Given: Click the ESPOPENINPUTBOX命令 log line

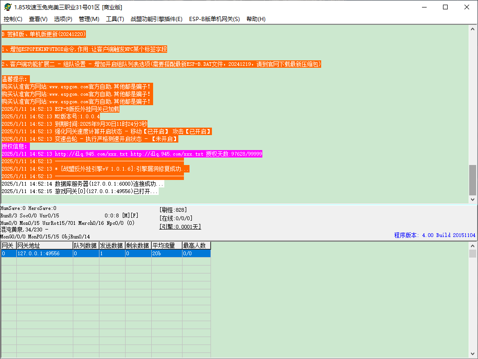Looking at the screenshot, I should [84, 49].
